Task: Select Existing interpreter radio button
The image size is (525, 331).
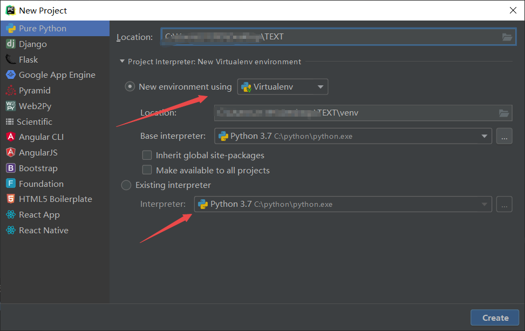Action: click(x=126, y=185)
